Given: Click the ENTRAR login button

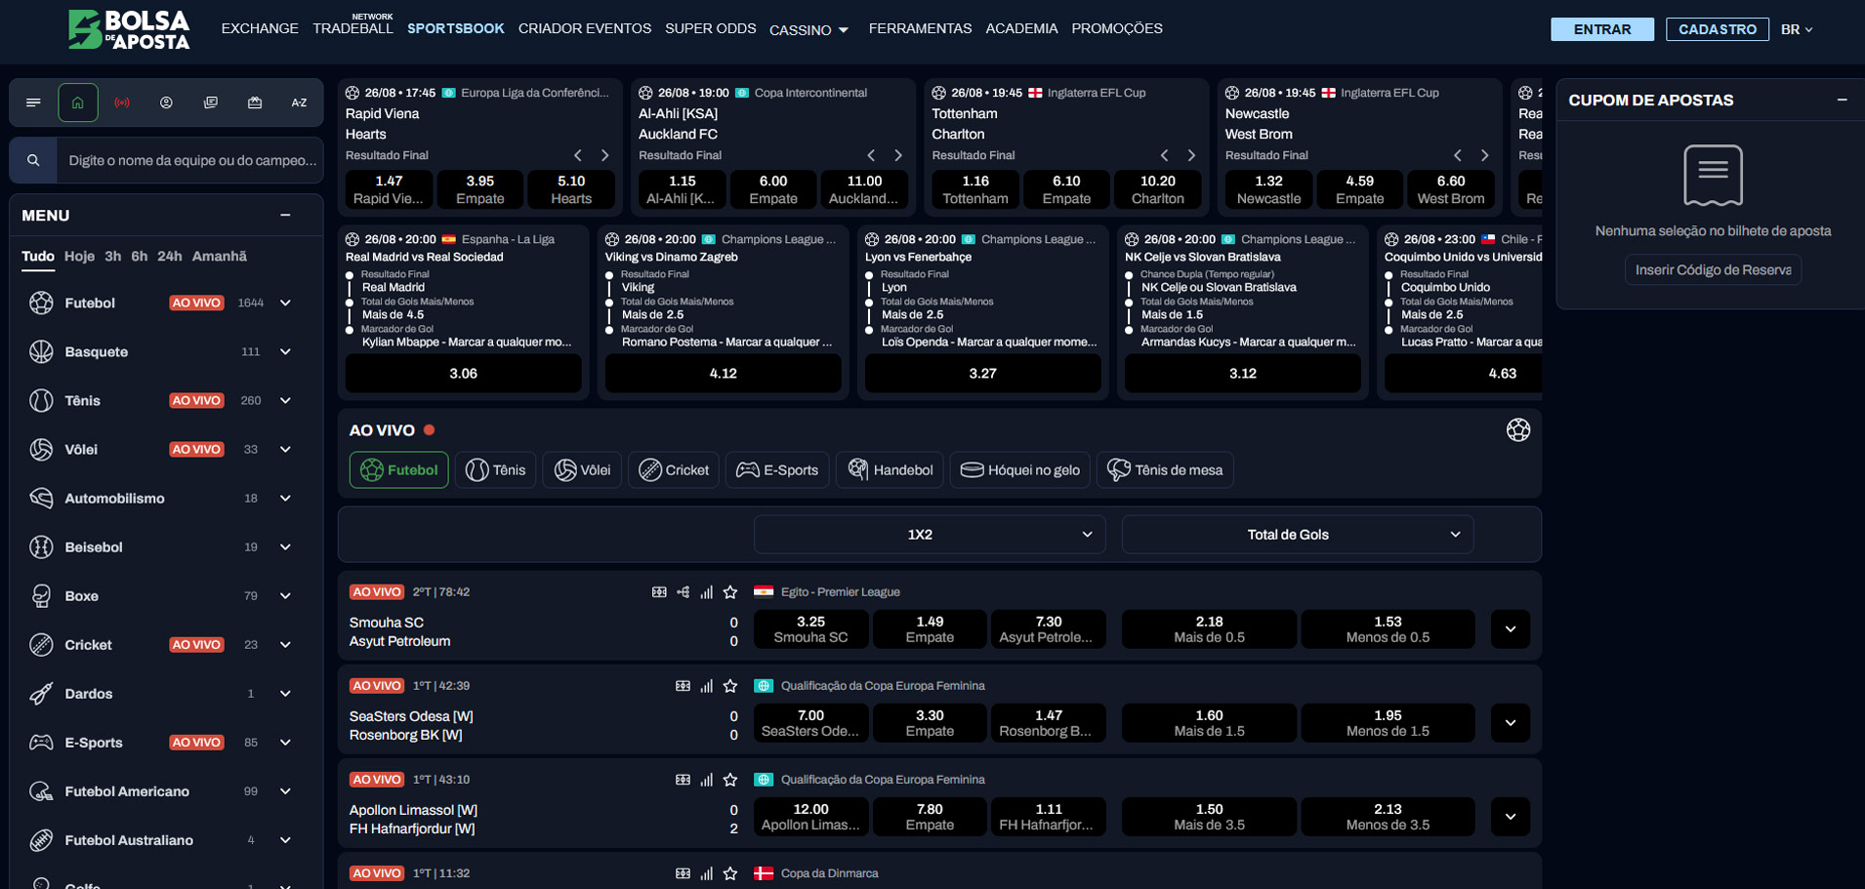Looking at the screenshot, I should click(x=1602, y=29).
